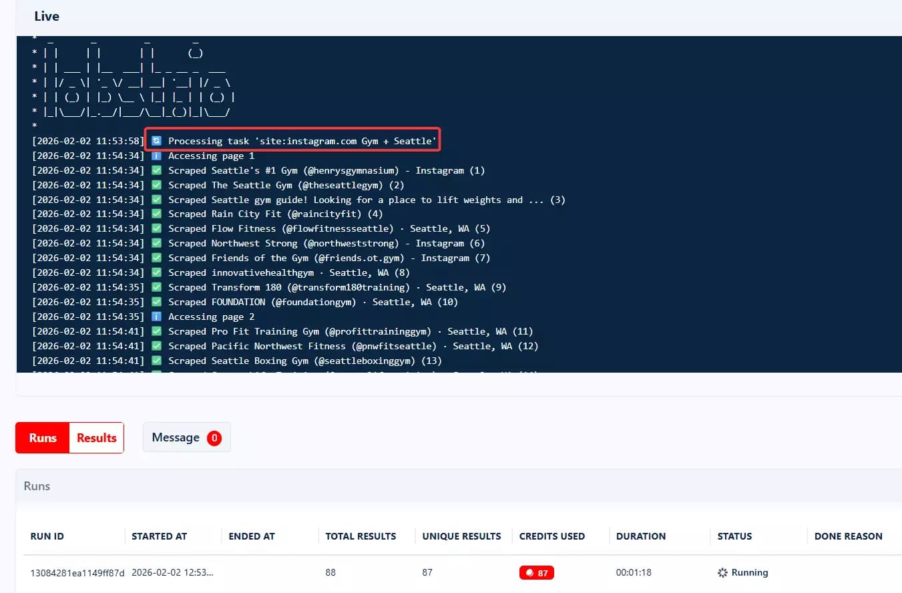Viewport: 902px width, 593px height.
Task: Click the Northwest Strong scraped log line
Action: click(x=326, y=244)
